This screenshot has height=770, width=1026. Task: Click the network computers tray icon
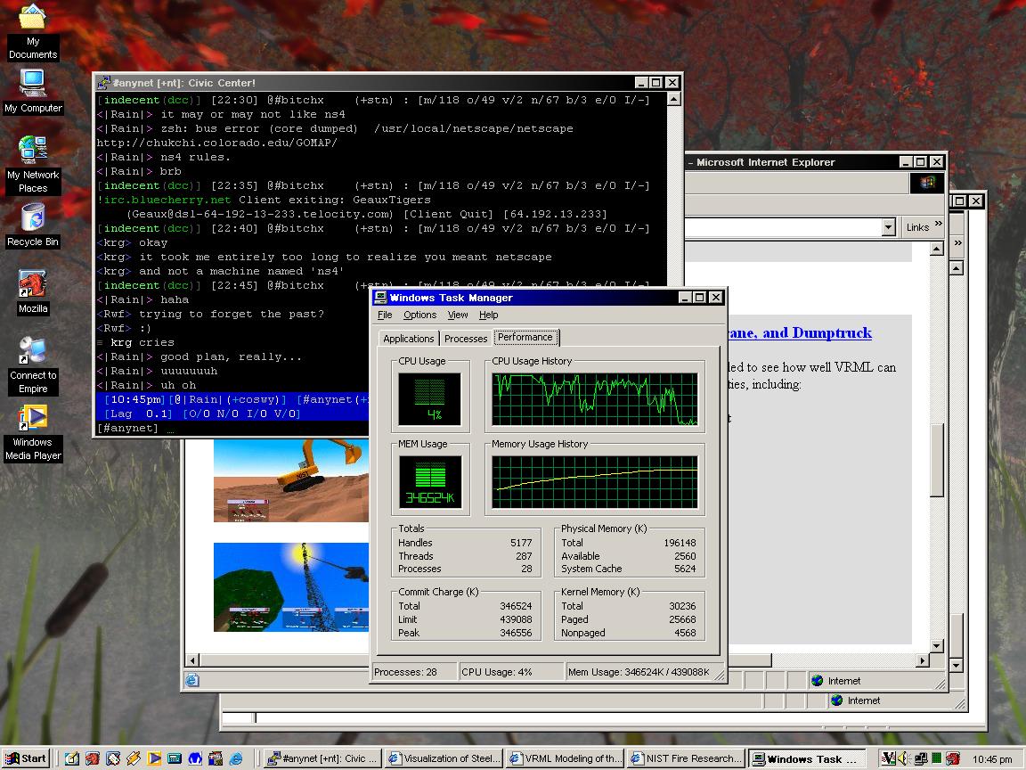[x=921, y=758]
